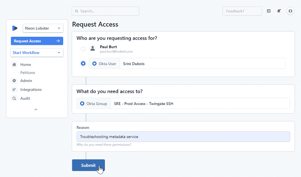This screenshot has width=301, height=177.
Task: Click the Request Access page heading
Action: pos(95,24)
